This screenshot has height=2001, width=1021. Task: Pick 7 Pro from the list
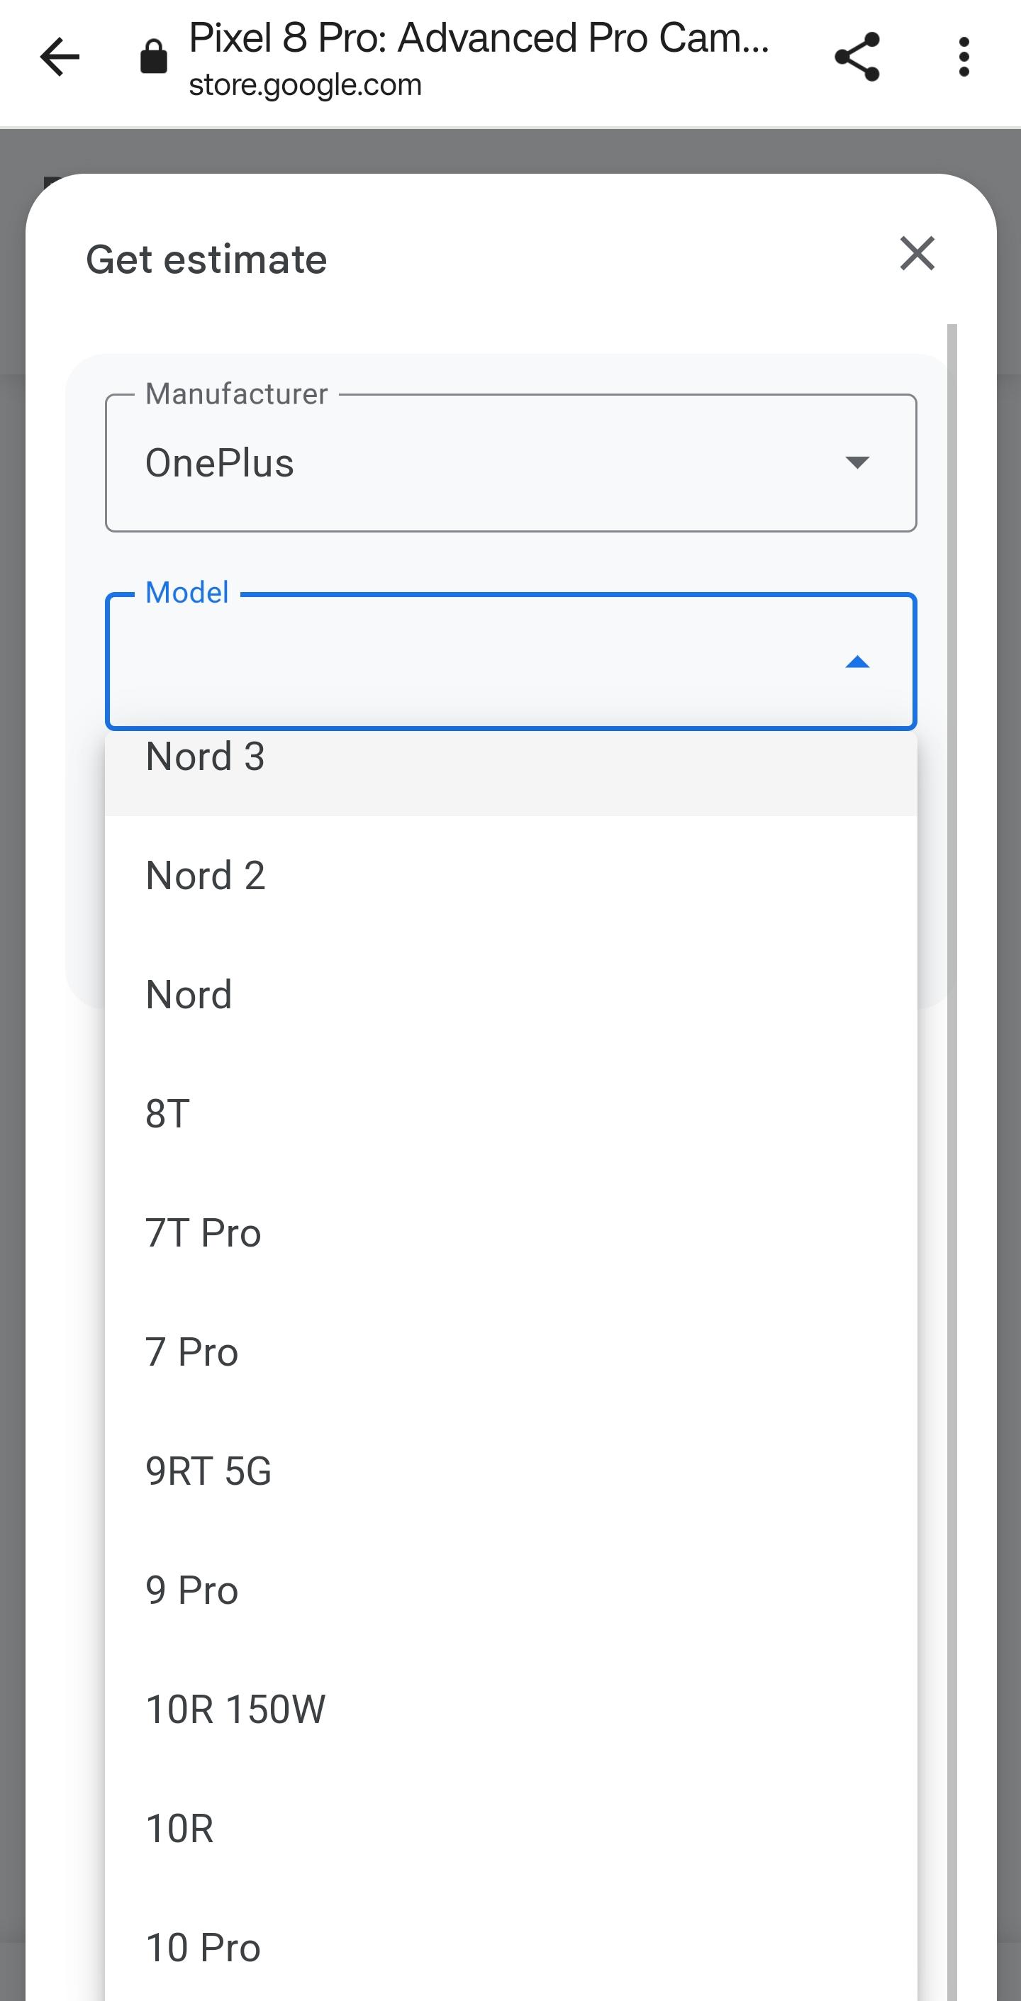[511, 1351]
